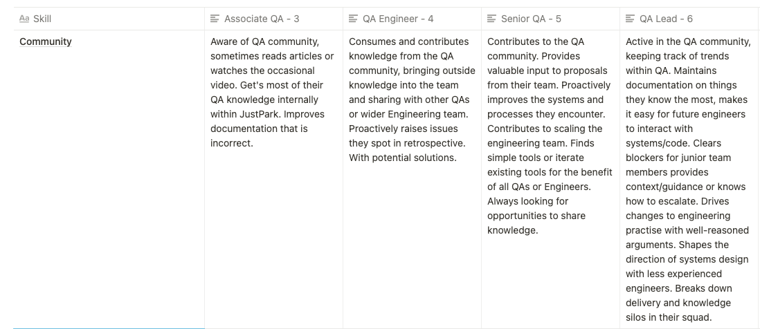Viewport: 760px width, 329px height.
Task: Click the text-property icon beside QA Lead - 6
Action: [x=631, y=19]
